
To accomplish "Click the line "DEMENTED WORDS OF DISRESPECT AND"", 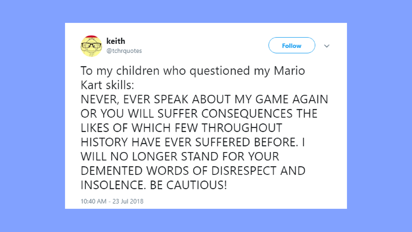I will click(193, 170).
